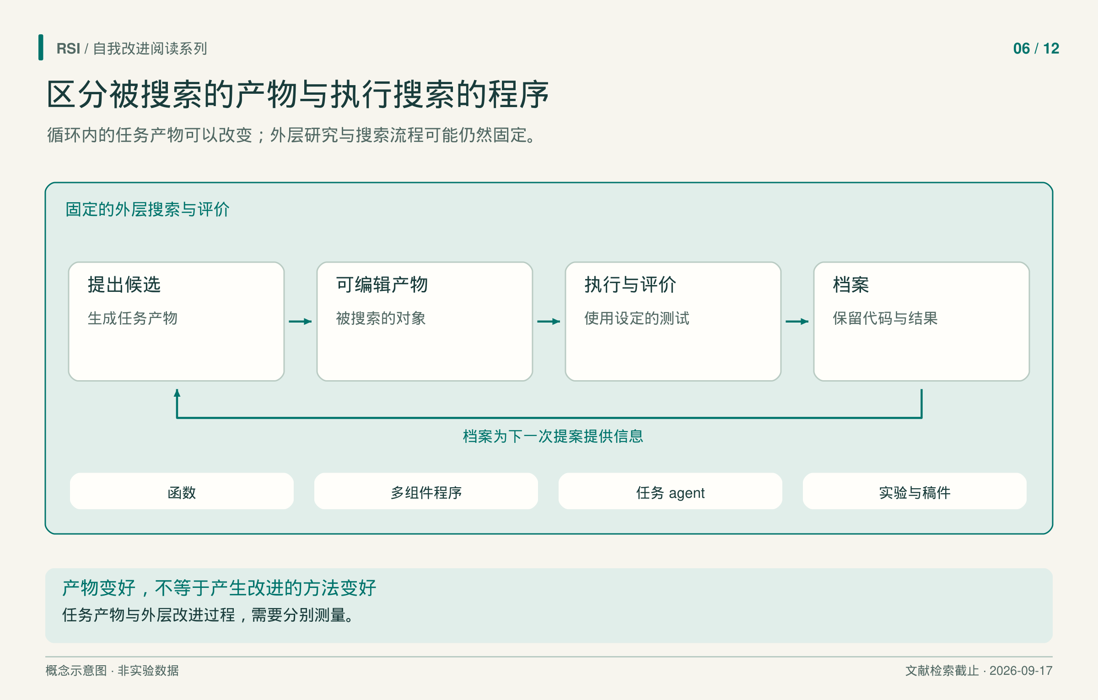The height and width of the screenshot is (700, 1098).
Task: Select the callout heading 产物变好，不等于产生改进的方法变好
Action: point(219,588)
